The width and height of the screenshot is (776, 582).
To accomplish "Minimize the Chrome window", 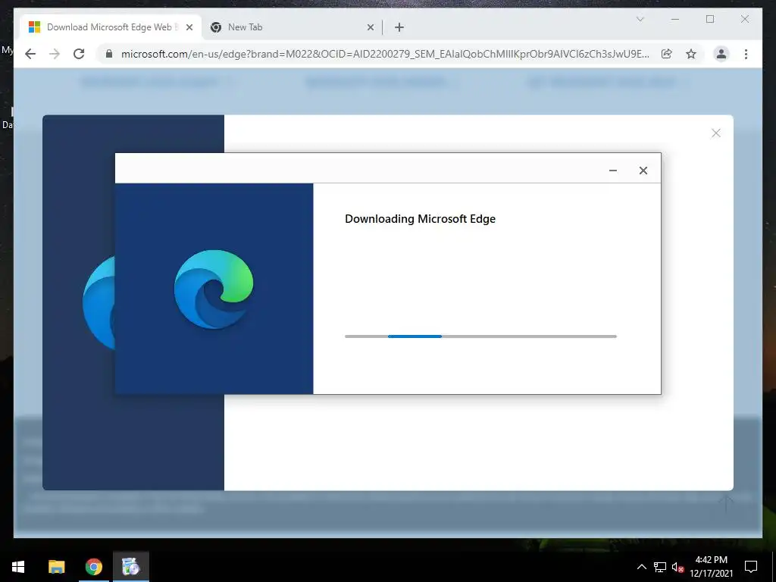I will [x=675, y=19].
